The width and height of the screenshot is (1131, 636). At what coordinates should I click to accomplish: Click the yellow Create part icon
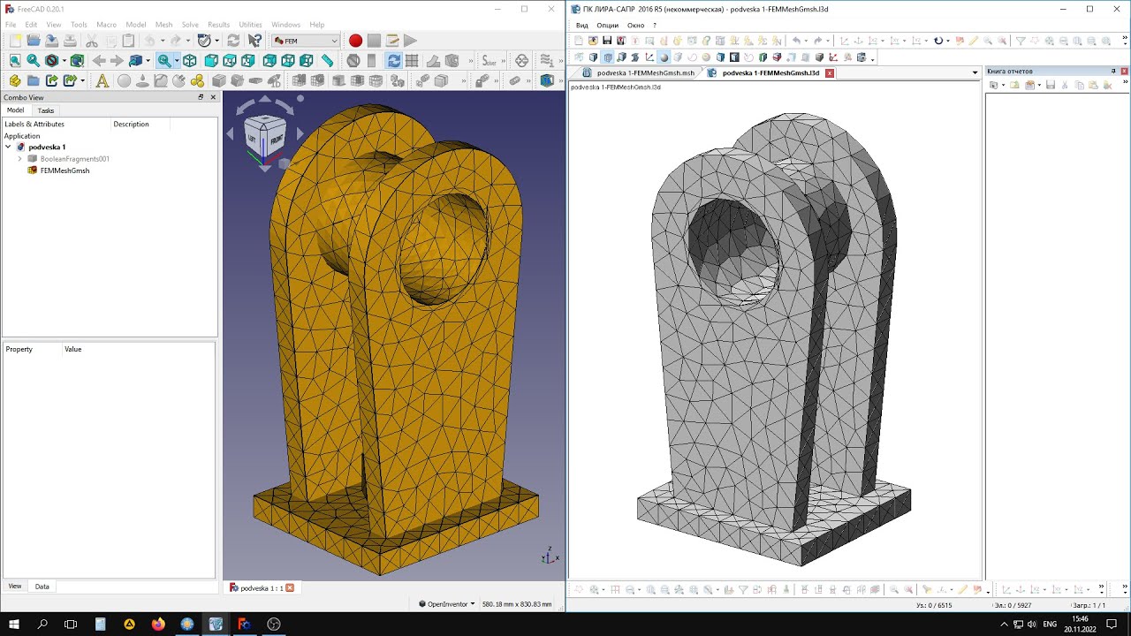point(15,80)
